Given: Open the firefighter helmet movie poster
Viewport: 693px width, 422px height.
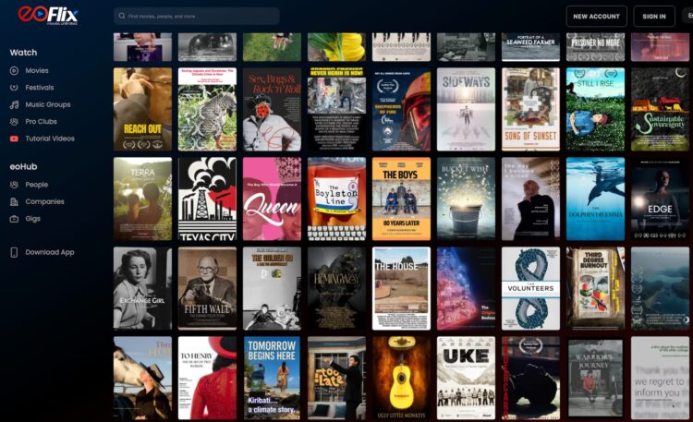Looking at the screenshot, I should [x=401, y=109].
